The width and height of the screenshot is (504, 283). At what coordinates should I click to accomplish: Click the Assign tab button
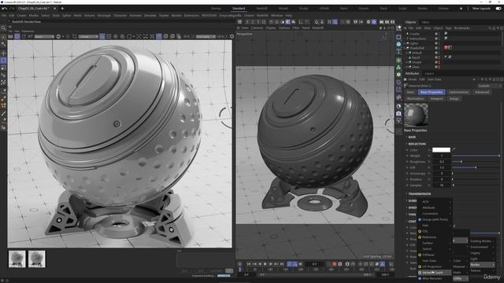click(454, 98)
